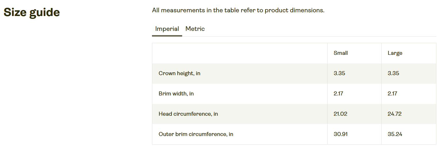Image resolution: width=441 pixels, height=148 pixels.
Task: Click Large head circumference value 24.72
Action: [x=394, y=114]
